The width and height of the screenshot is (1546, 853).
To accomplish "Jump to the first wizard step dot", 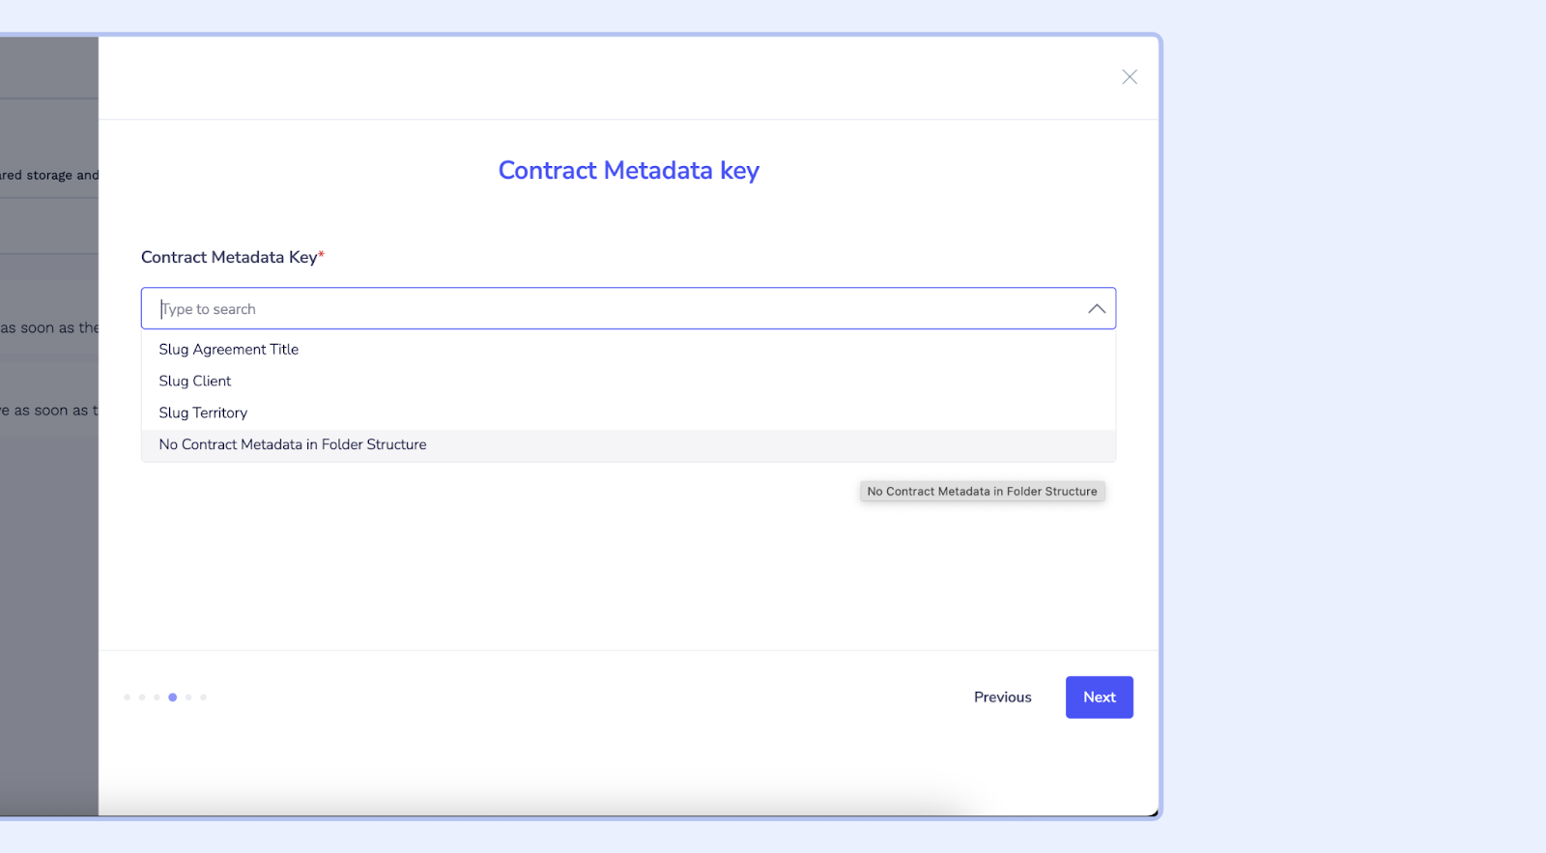I will tap(127, 697).
